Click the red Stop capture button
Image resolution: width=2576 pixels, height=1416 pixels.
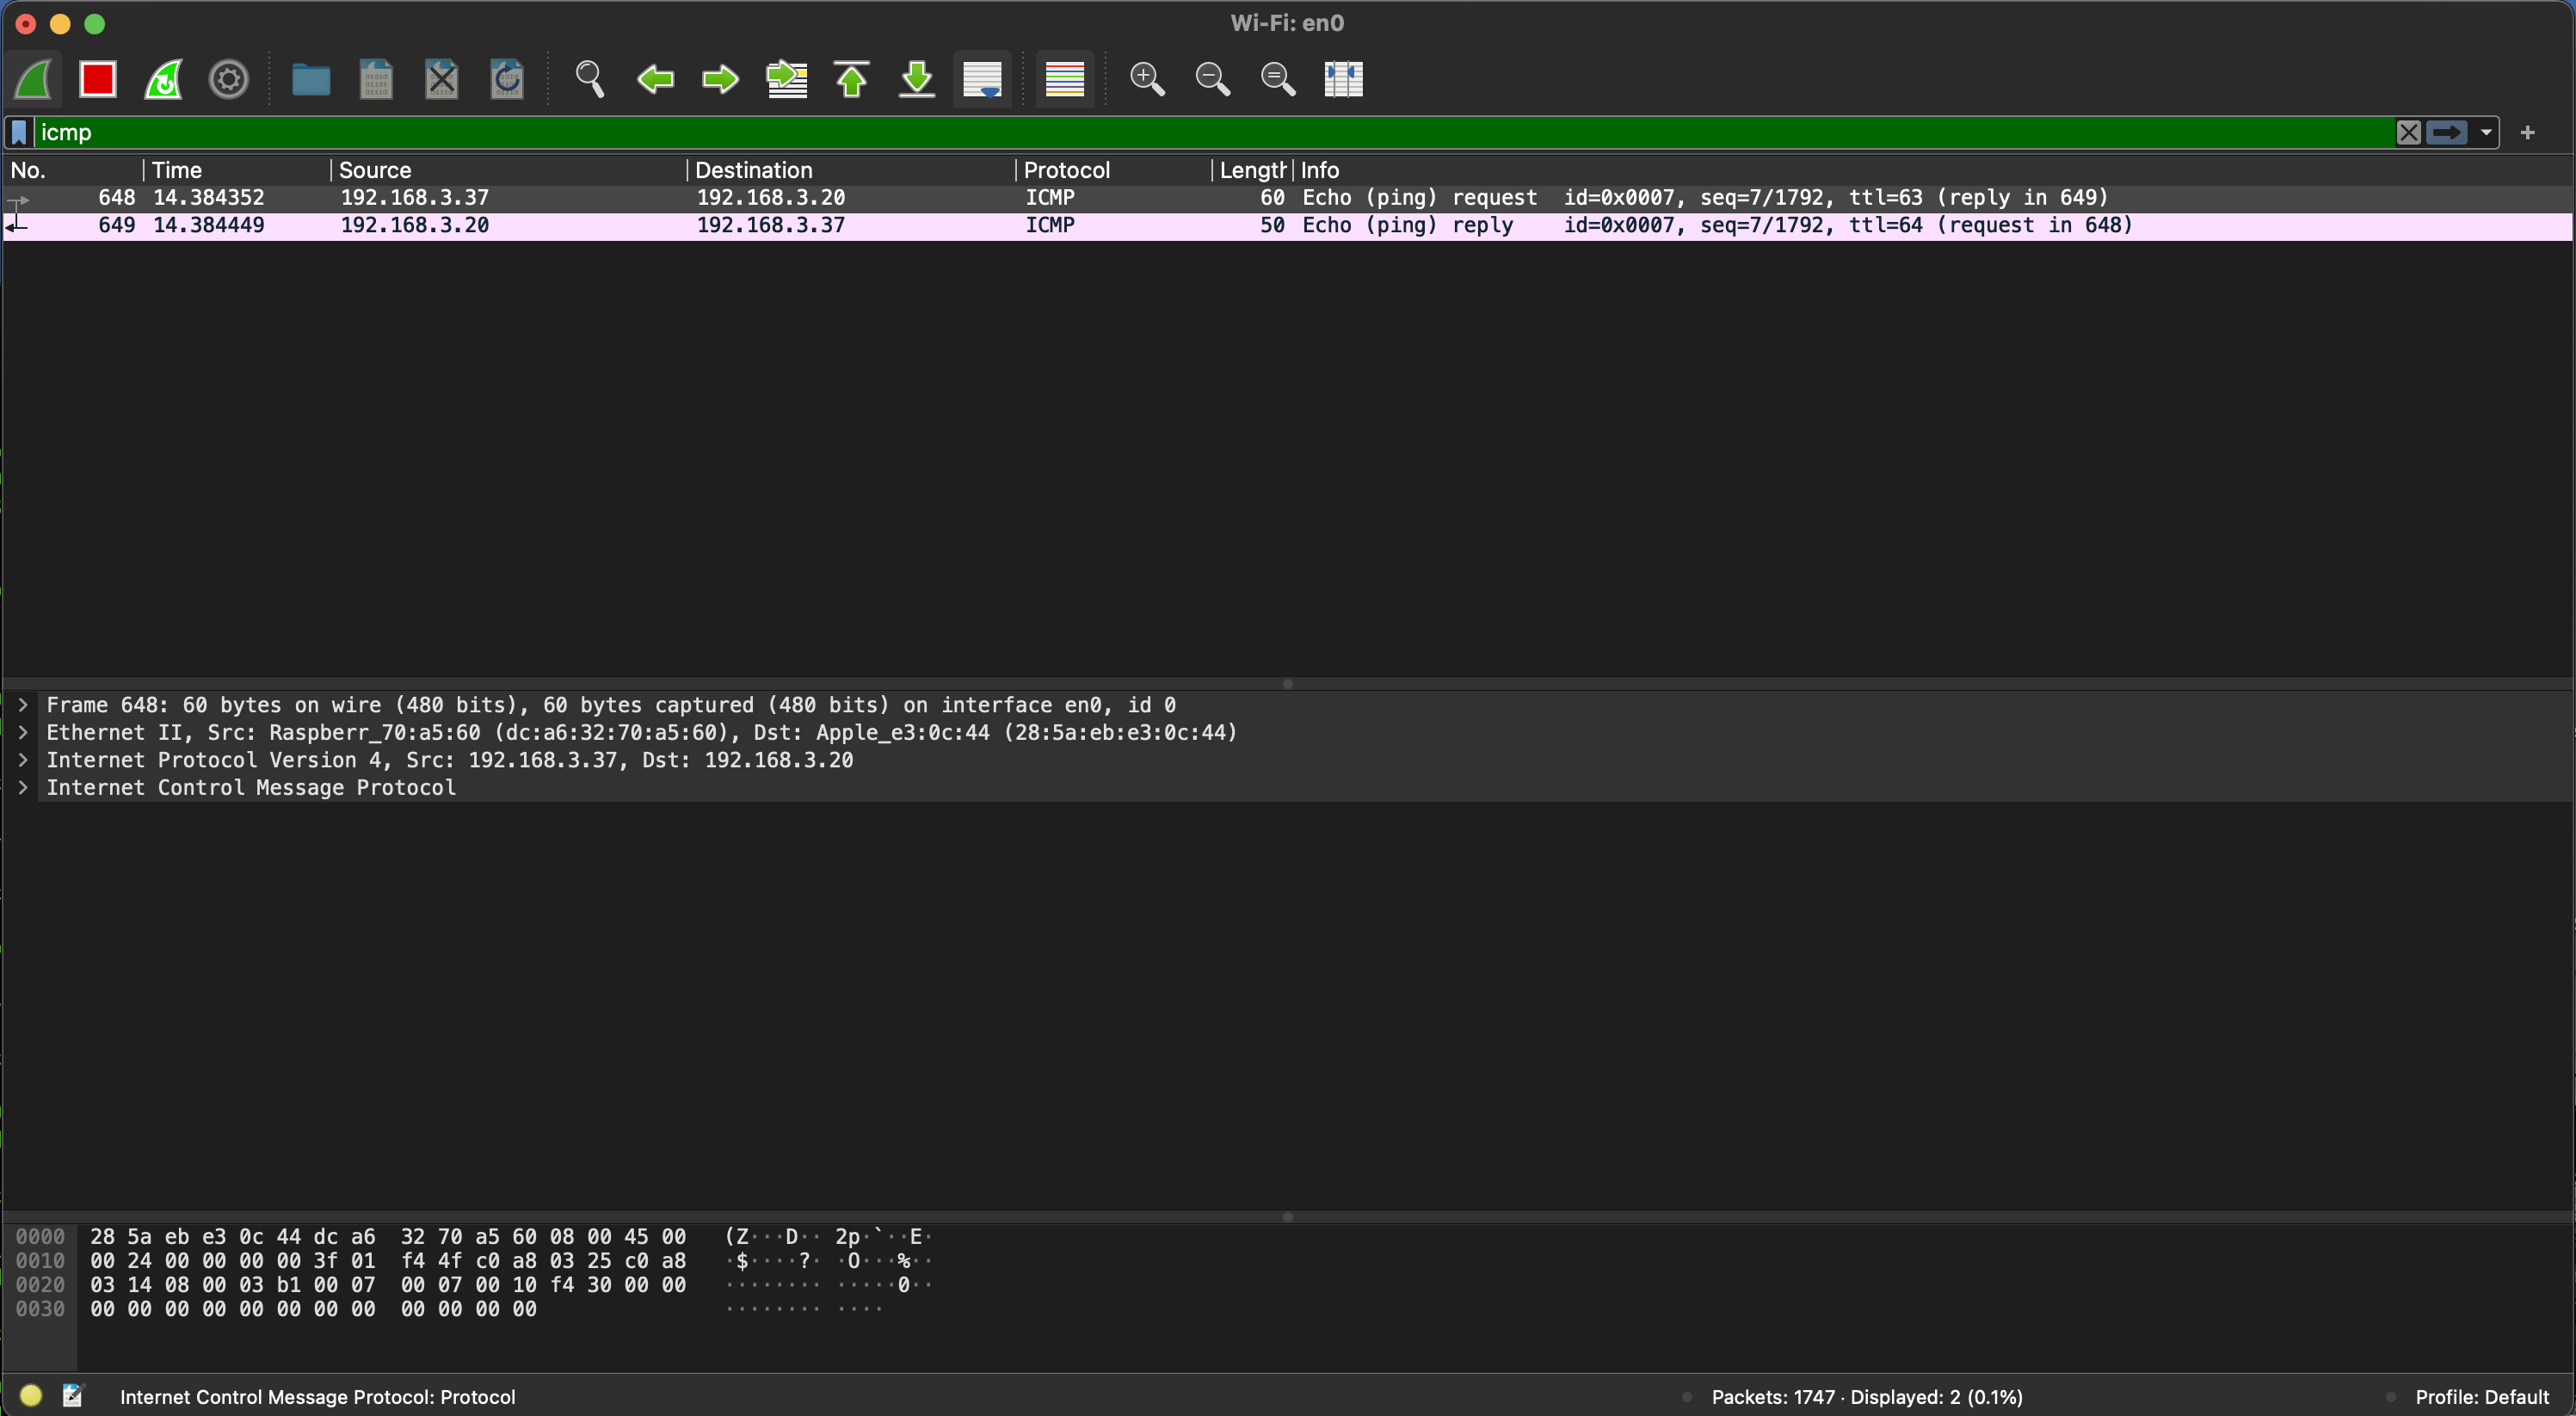click(98, 79)
